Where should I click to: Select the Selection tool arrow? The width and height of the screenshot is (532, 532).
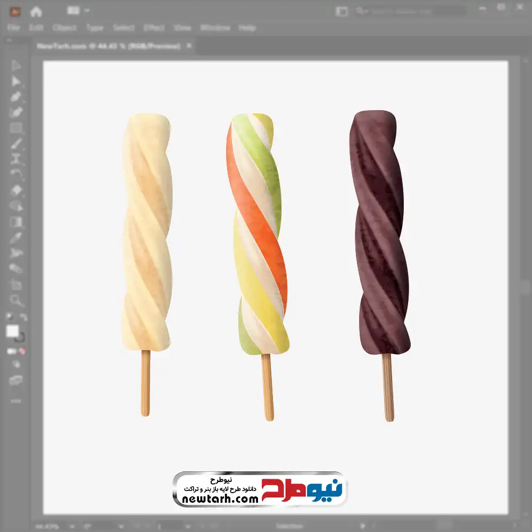(16, 66)
